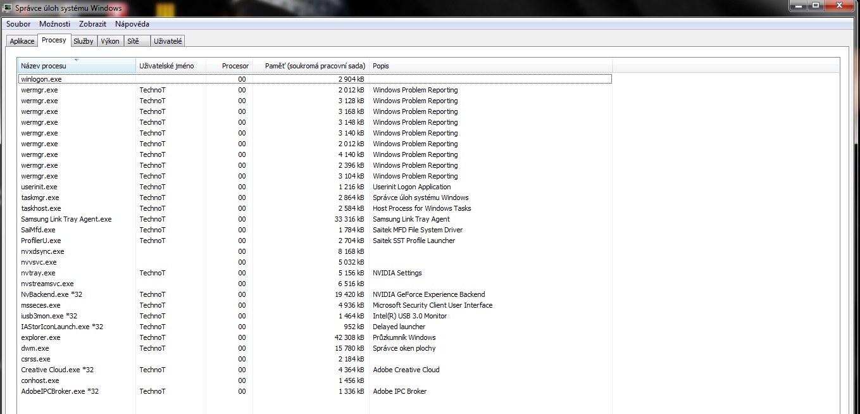Open the Možnosti menu
The image size is (860, 414).
[x=54, y=24]
